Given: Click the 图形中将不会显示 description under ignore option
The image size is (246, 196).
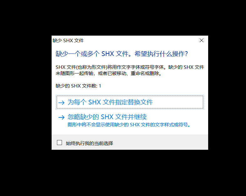Looking at the screenshot, I should point(129,125).
